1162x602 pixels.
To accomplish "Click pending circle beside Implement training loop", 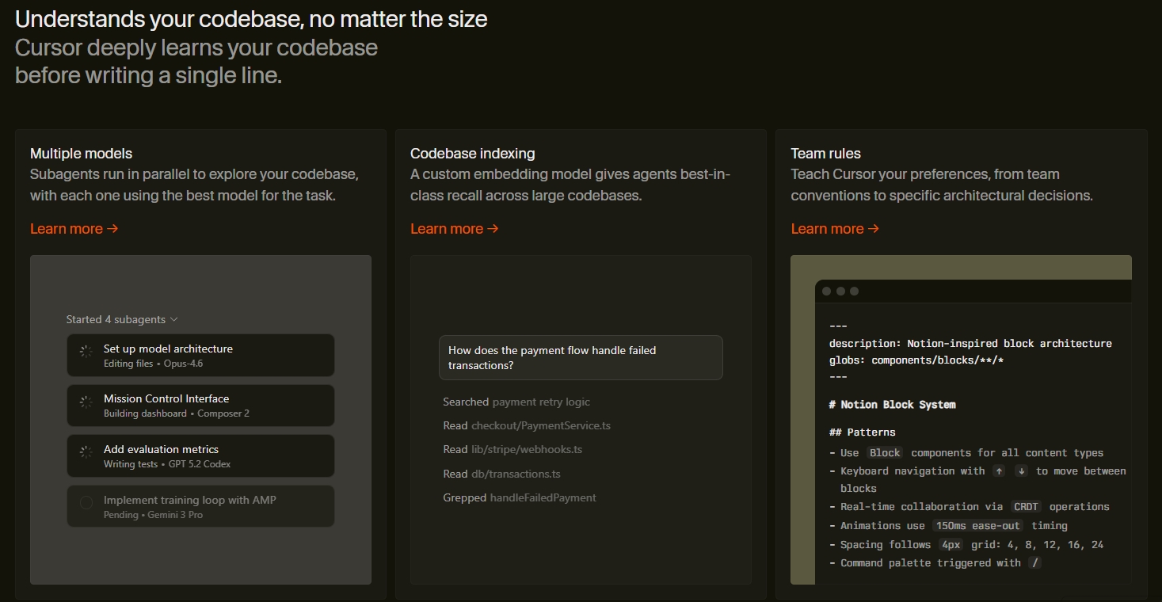I will pos(86,503).
